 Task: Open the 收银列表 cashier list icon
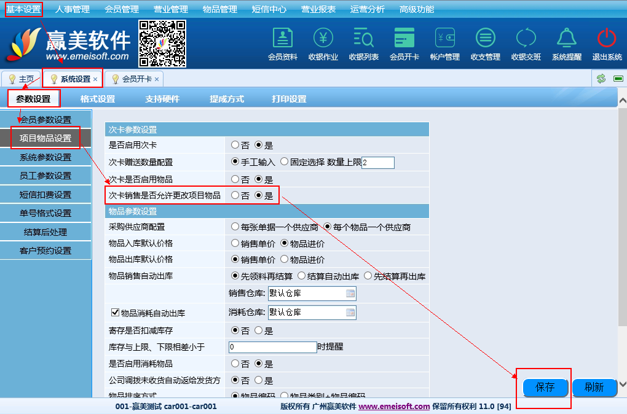point(363,42)
